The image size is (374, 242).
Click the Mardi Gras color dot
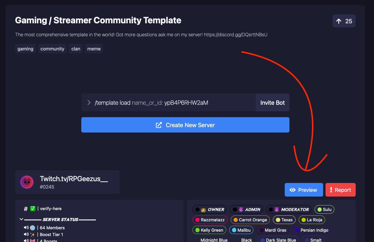pyautogui.click(x=261, y=230)
